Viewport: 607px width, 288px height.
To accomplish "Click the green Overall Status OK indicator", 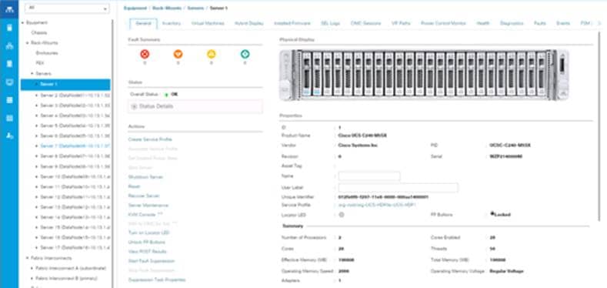I will tap(166, 95).
